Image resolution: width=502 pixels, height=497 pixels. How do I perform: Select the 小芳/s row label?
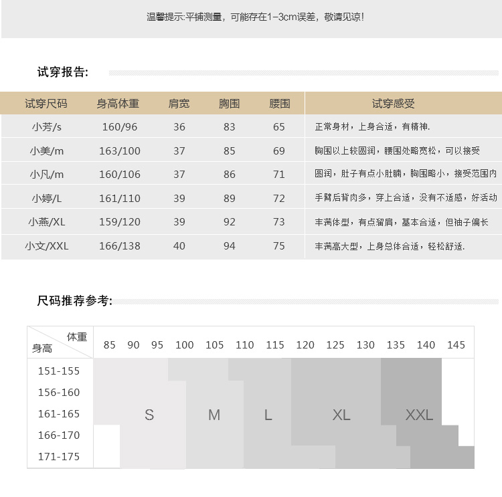pyautogui.click(x=47, y=126)
